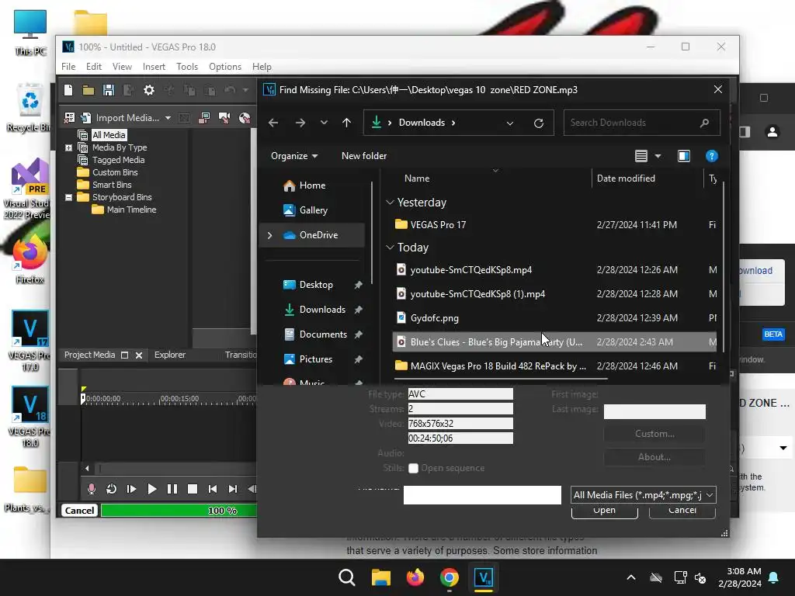
Task: Expand Media By Type tree node
Action: [68, 147]
